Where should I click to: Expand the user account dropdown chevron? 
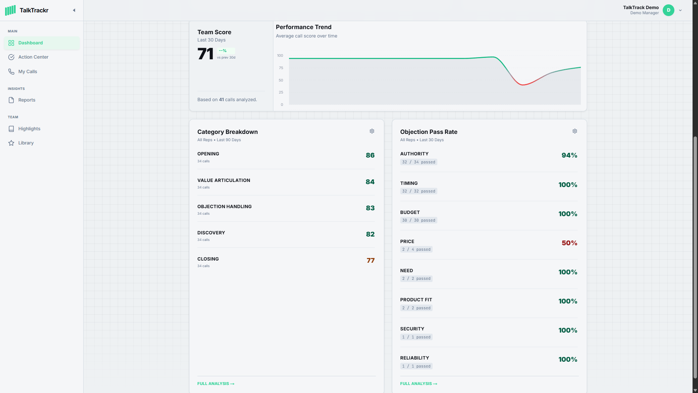(x=680, y=10)
